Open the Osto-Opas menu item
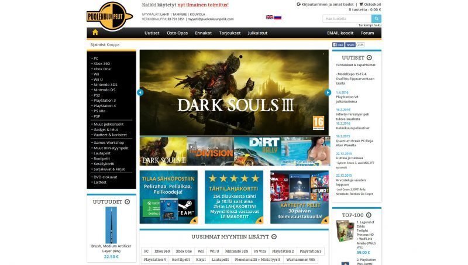Screen dimensions: 468x265 [177, 33]
